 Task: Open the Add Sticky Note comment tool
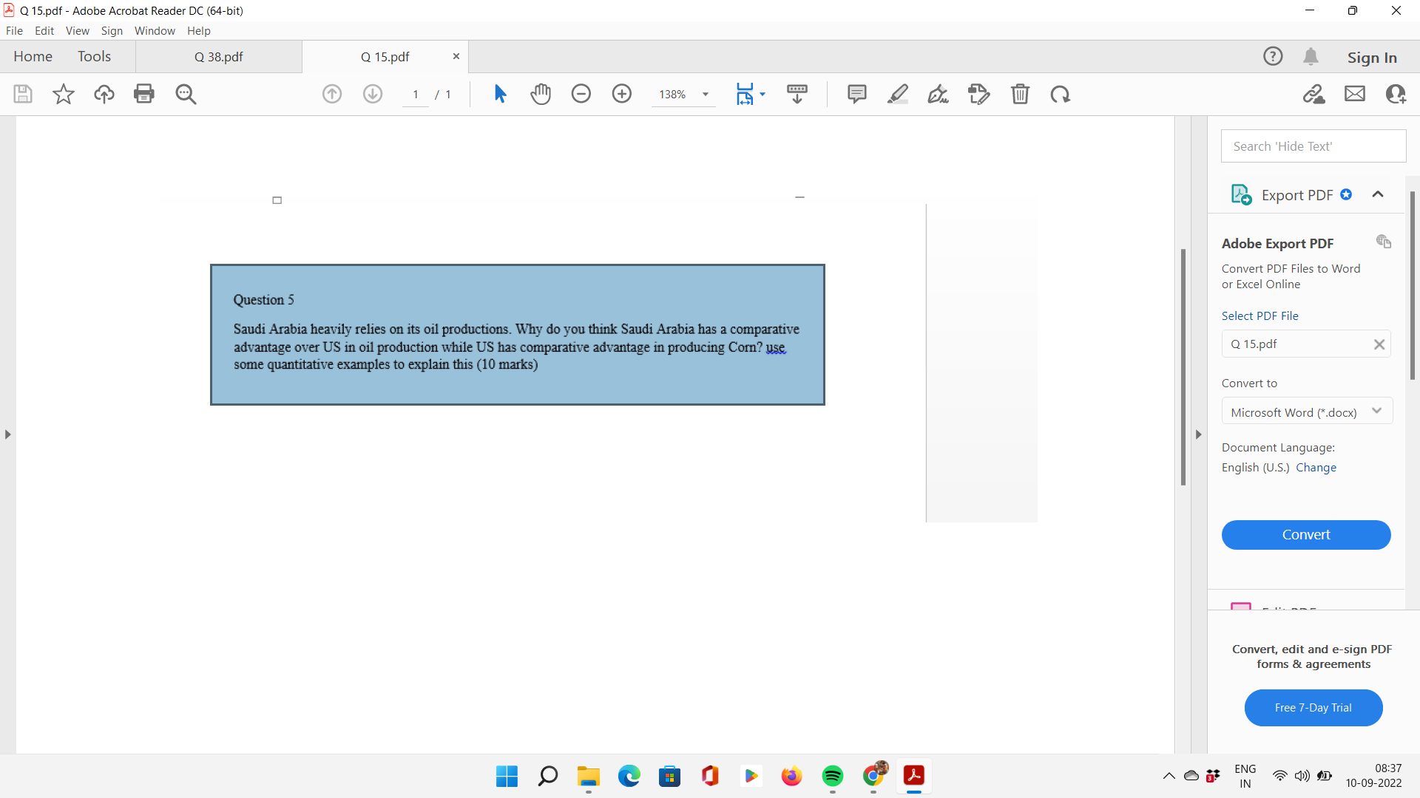click(856, 94)
